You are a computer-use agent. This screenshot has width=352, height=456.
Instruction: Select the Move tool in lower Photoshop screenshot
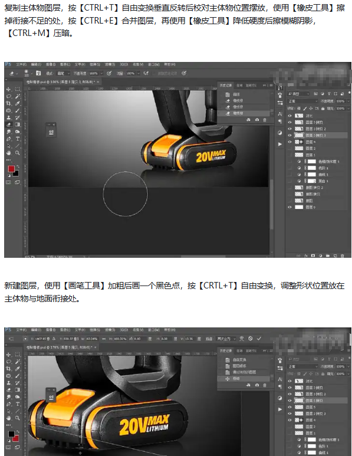9,355
